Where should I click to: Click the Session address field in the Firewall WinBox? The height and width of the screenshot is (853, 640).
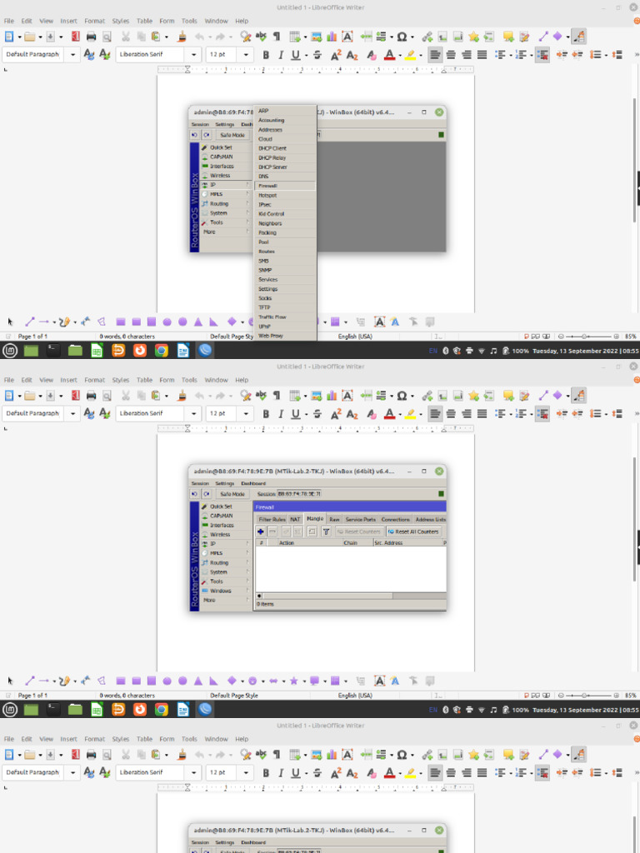point(299,494)
